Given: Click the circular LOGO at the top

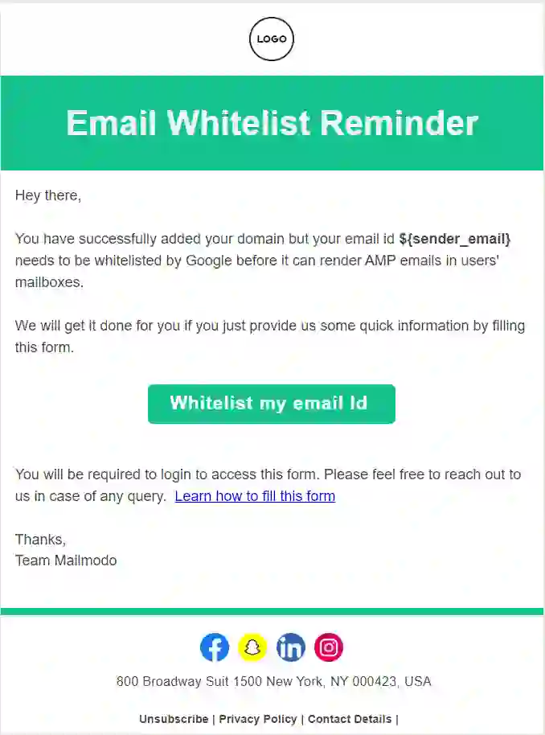Looking at the screenshot, I should 272,39.
